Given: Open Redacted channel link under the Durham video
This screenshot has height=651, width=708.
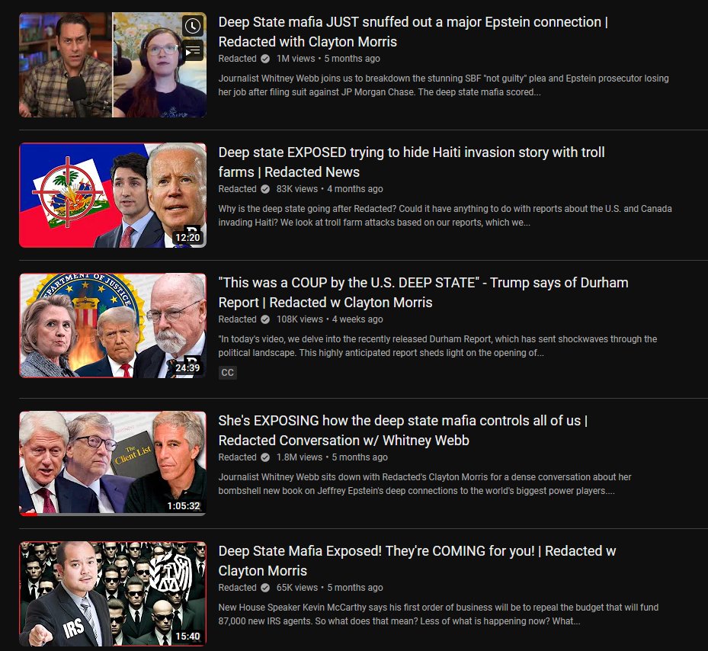Looking at the screenshot, I should 238,319.
